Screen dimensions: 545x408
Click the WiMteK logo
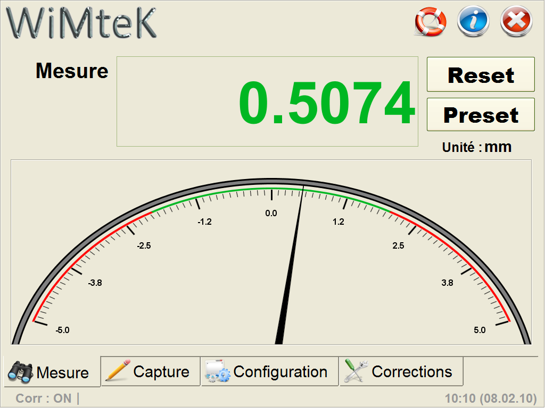pos(81,23)
